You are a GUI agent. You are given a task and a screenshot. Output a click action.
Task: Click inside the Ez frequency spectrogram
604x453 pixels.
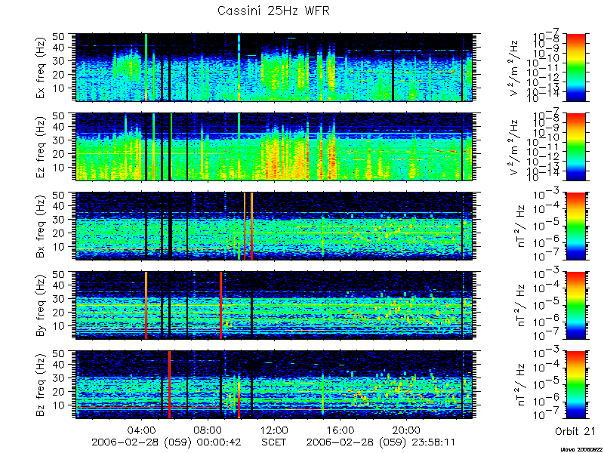tap(274, 146)
